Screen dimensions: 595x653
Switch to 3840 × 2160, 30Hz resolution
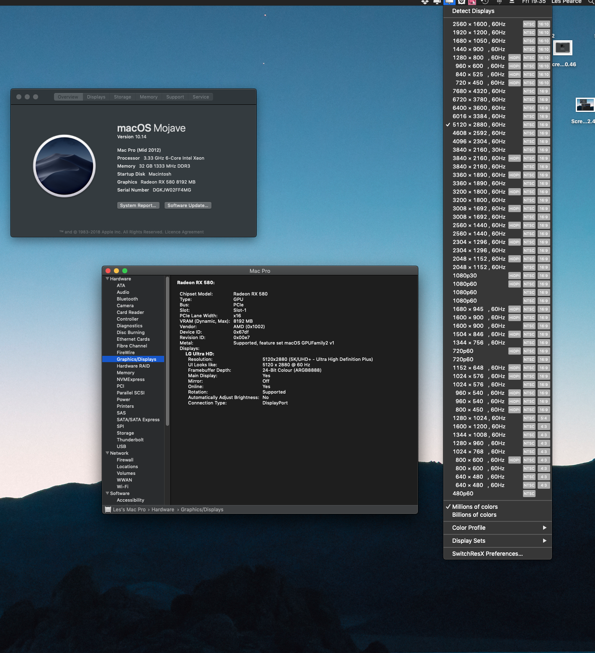(x=497, y=150)
